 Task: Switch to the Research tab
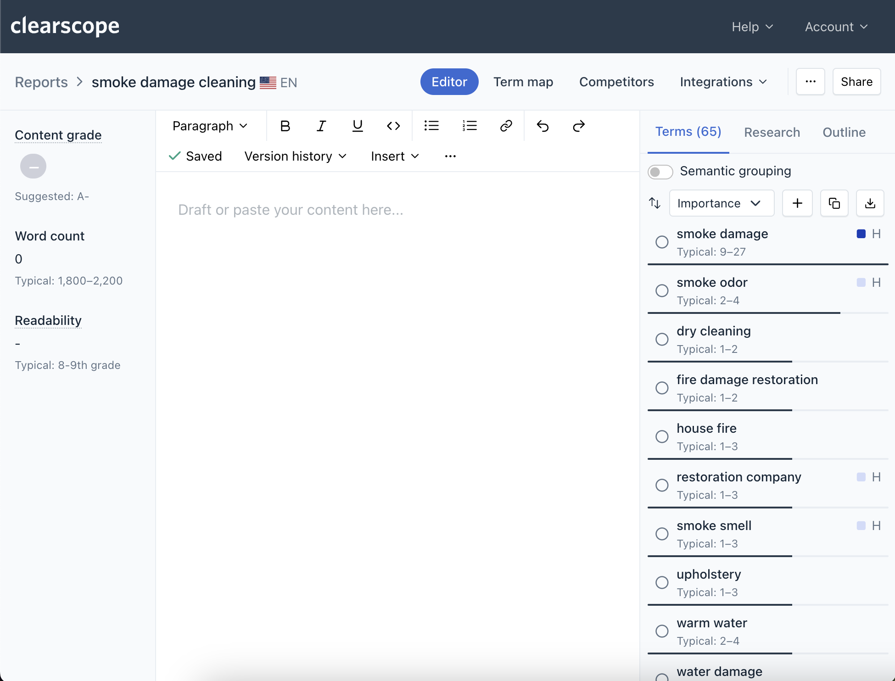772,132
